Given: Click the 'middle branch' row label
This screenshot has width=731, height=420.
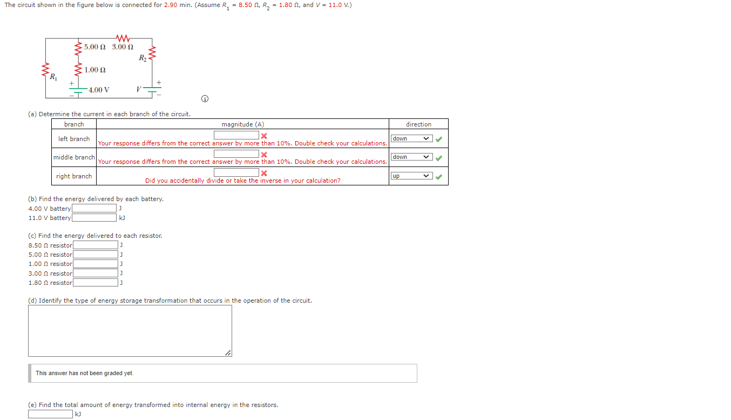Looking at the screenshot, I should [x=74, y=157].
